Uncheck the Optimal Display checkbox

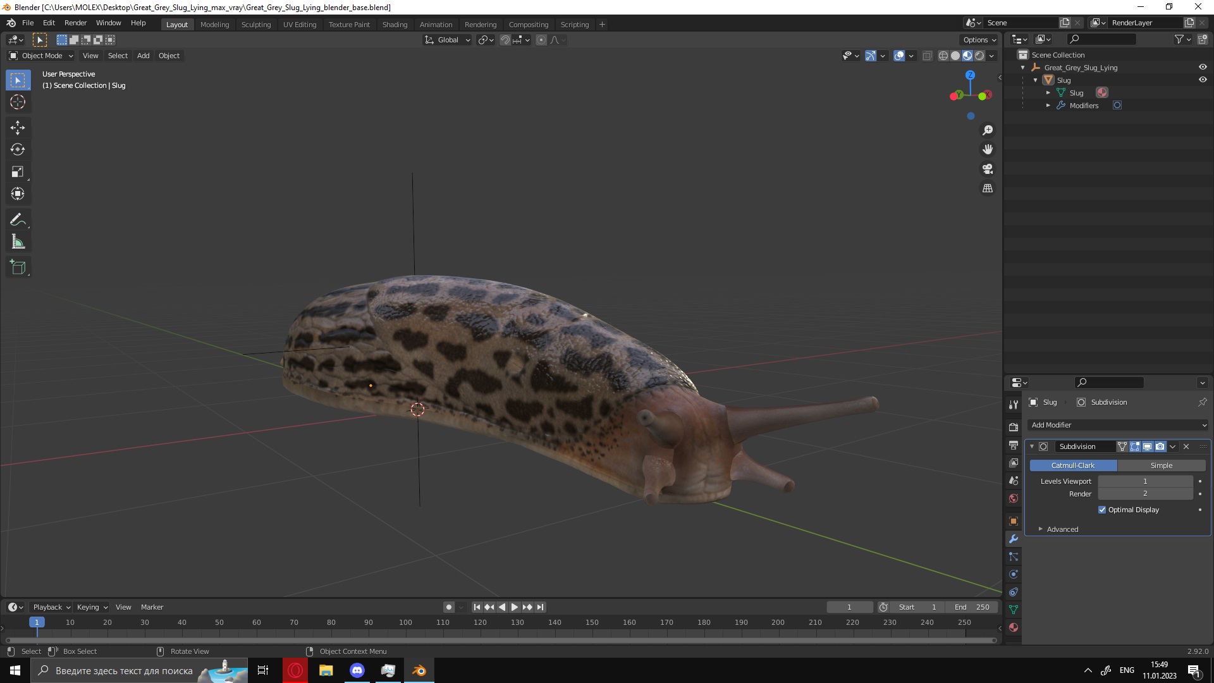coord(1102,510)
